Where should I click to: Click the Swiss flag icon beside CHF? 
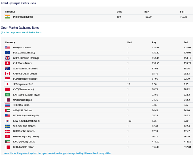click(7, 63)
